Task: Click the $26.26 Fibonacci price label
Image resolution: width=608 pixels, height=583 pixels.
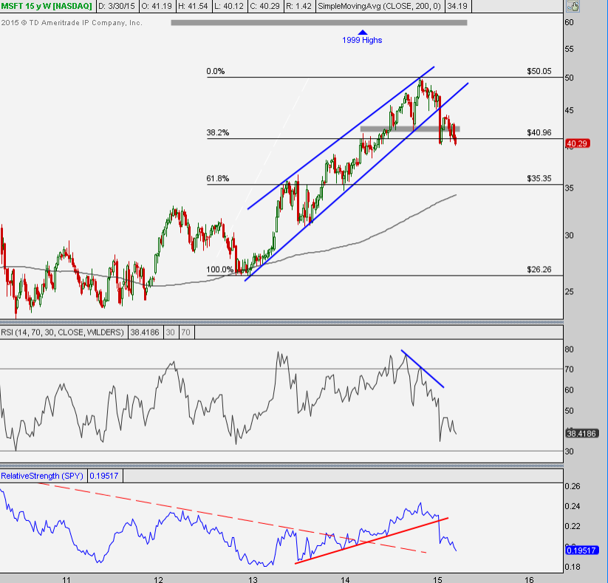Action: point(539,270)
